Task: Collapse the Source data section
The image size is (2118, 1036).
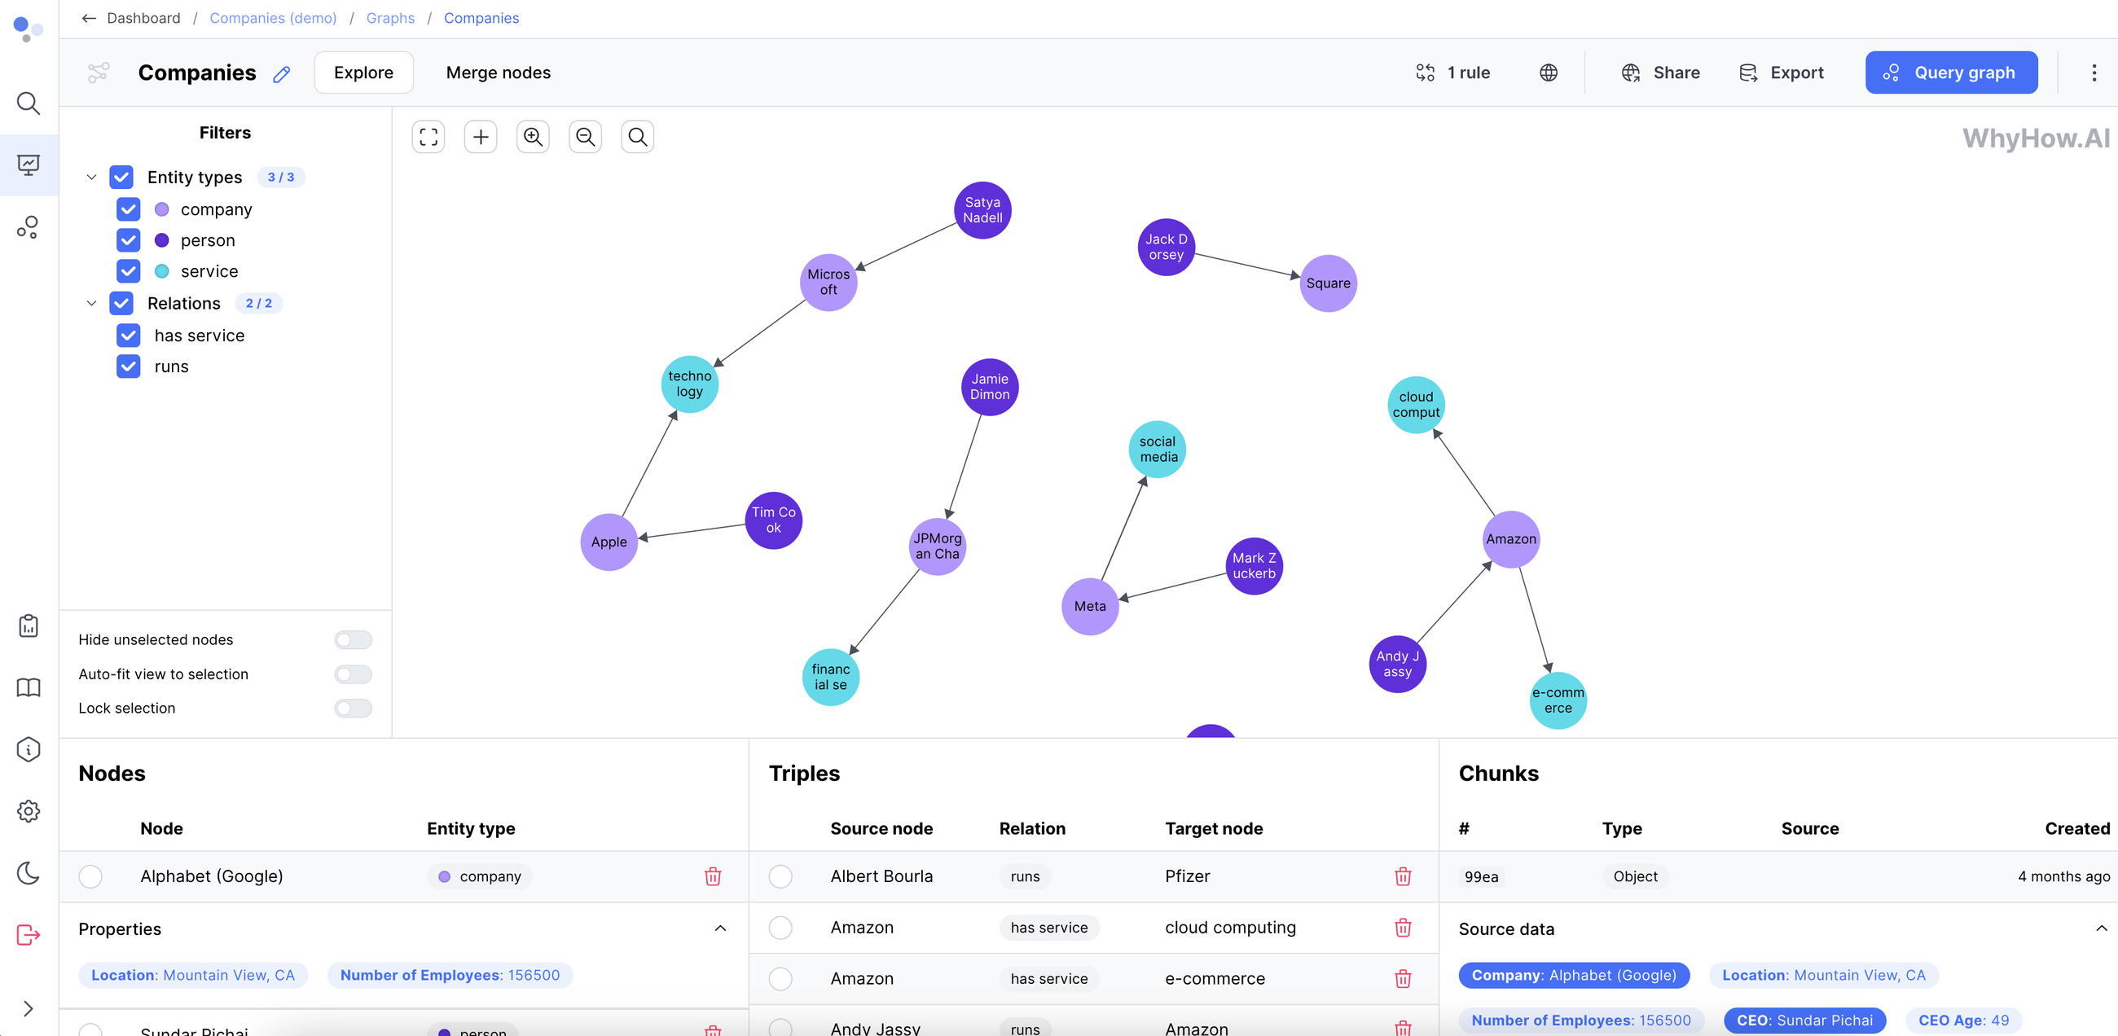Action: click(x=2101, y=928)
